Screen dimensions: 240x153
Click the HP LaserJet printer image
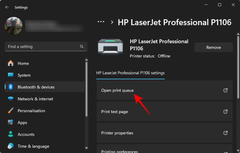[x=110, y=47]
